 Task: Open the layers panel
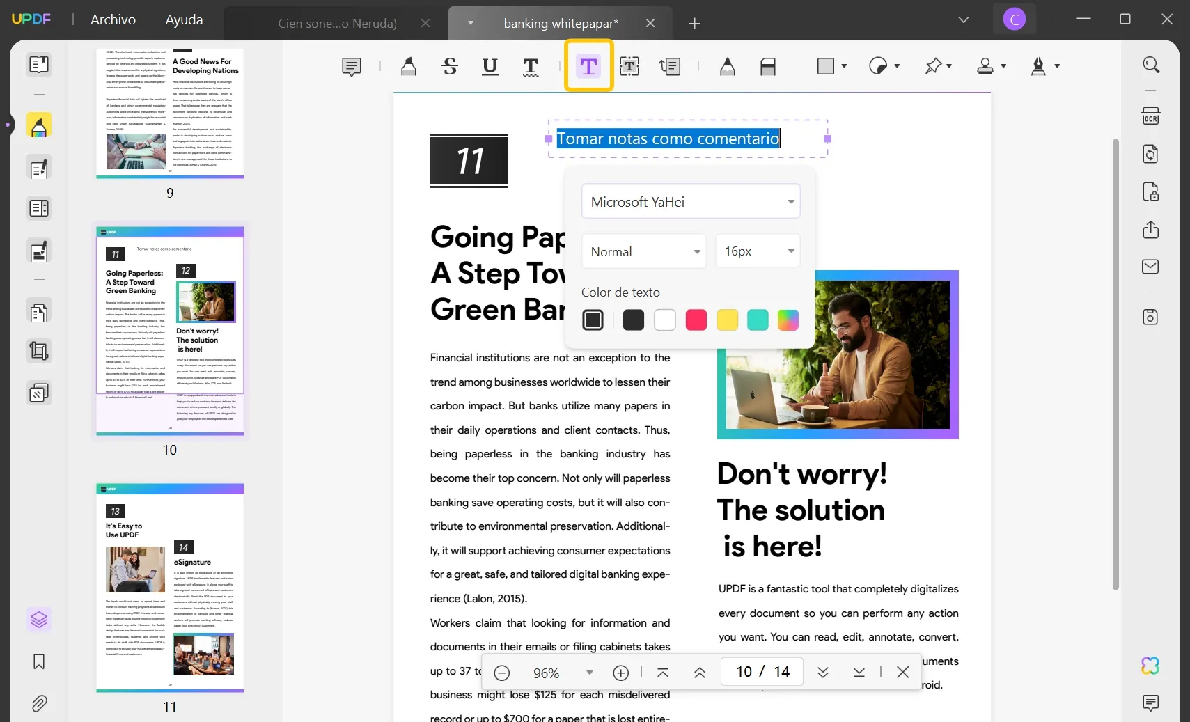click(x=39, y=619)
